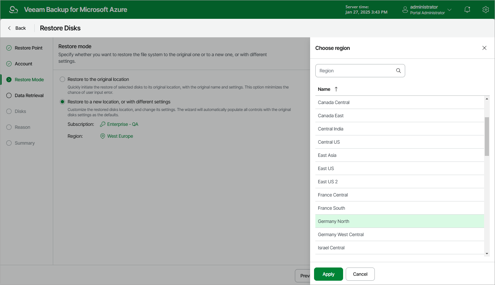Screen dimensions: 495x285
Task: Pick East US region
Action: 400,168
